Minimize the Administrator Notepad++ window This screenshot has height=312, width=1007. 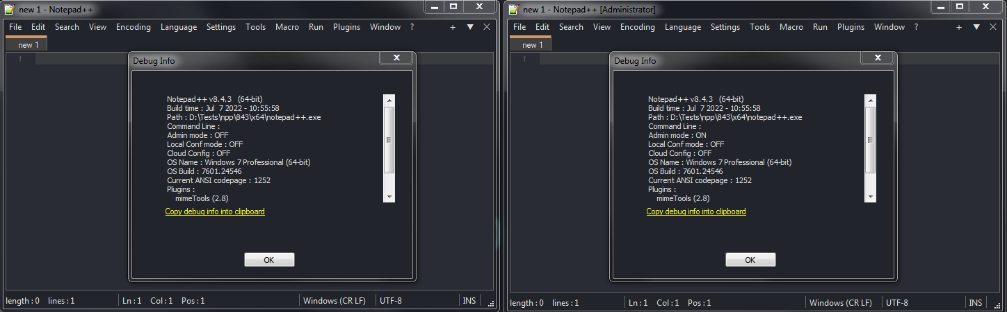[x=940, y=6]
